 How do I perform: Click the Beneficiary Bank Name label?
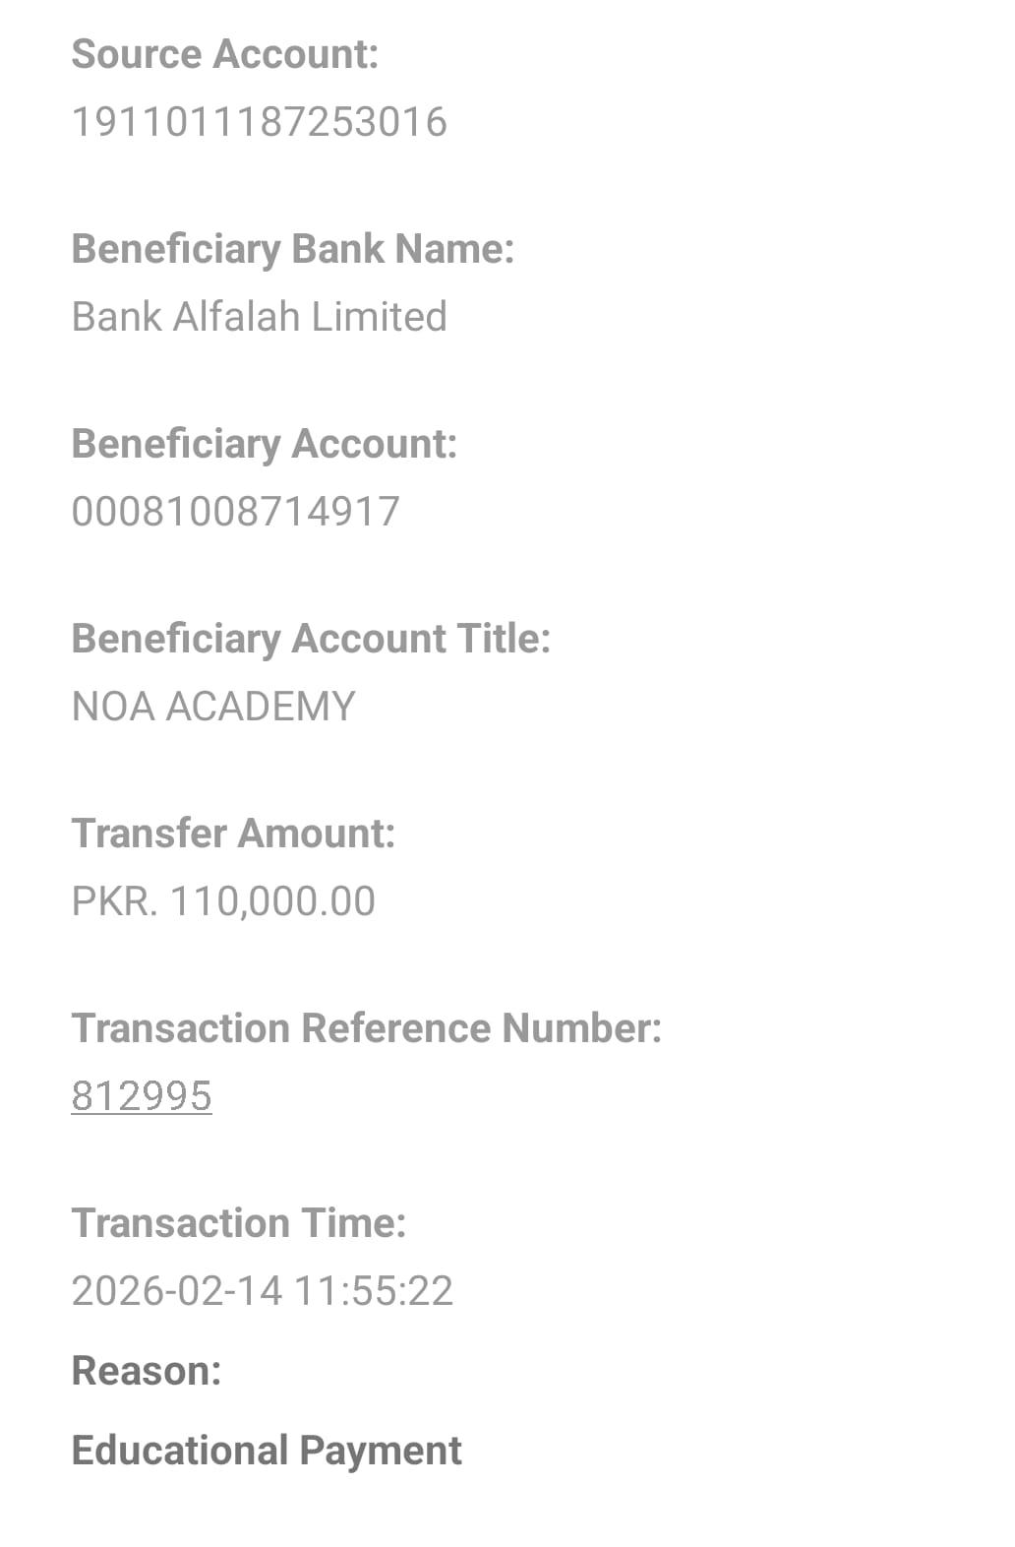[x=292, y=249]
